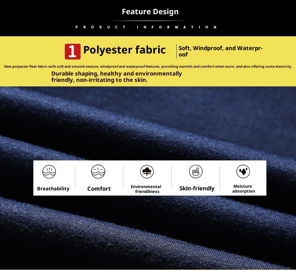
Task: Select the Comfort label text
Action: point(99,188)
